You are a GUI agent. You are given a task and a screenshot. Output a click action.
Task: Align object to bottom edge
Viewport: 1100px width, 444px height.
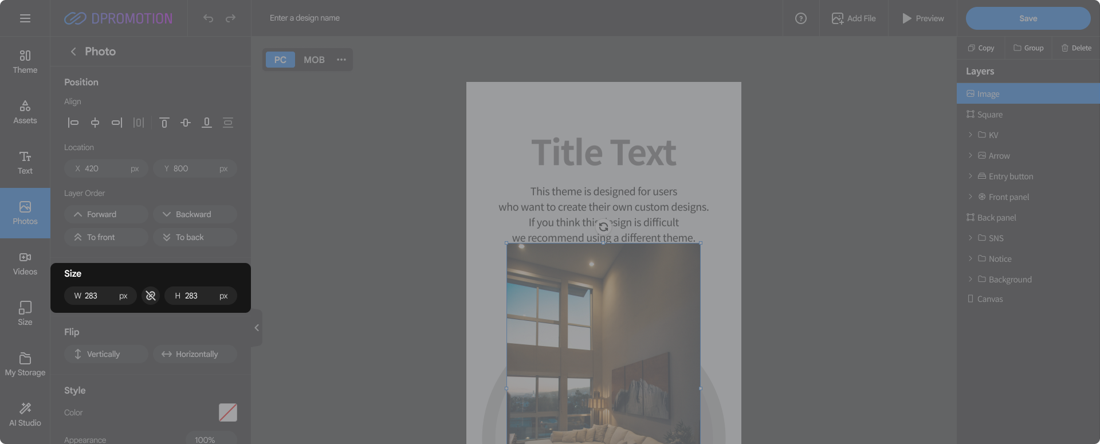click(x=207, y=123)
